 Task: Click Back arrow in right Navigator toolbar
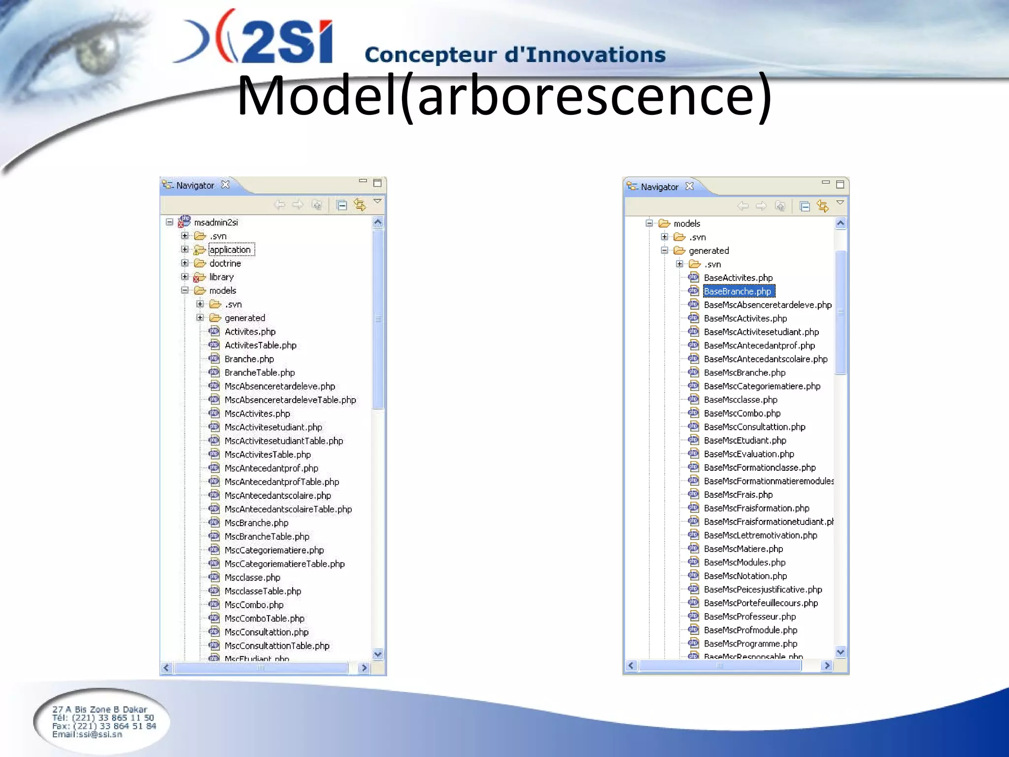tap(743, 206)
